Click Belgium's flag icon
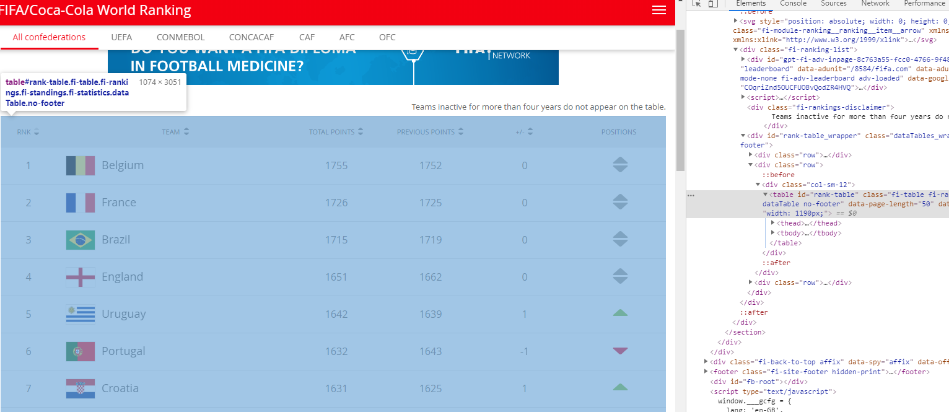Viewport: 949px width, 412px height. point(81,165)
